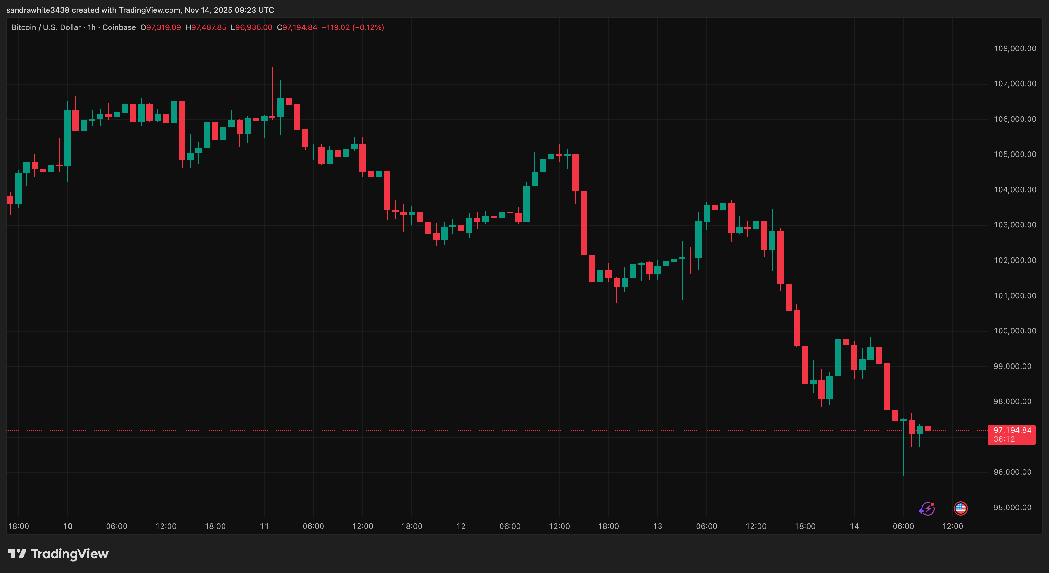Click the '14' date label on the time axis
This screenshot has height=573, width=1049.
click(854, 526)
